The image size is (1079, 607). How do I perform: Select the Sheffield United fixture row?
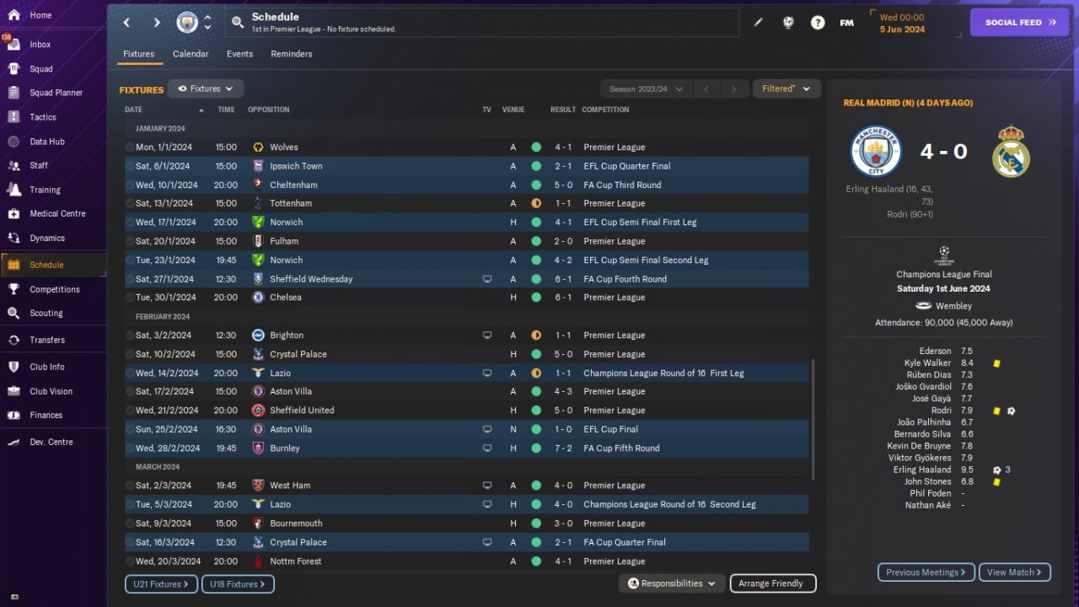click(466, 411)
